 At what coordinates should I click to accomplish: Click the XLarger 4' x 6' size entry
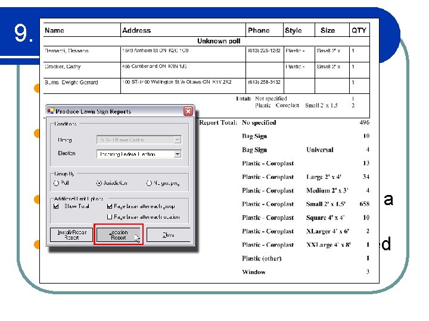[328, 231]
